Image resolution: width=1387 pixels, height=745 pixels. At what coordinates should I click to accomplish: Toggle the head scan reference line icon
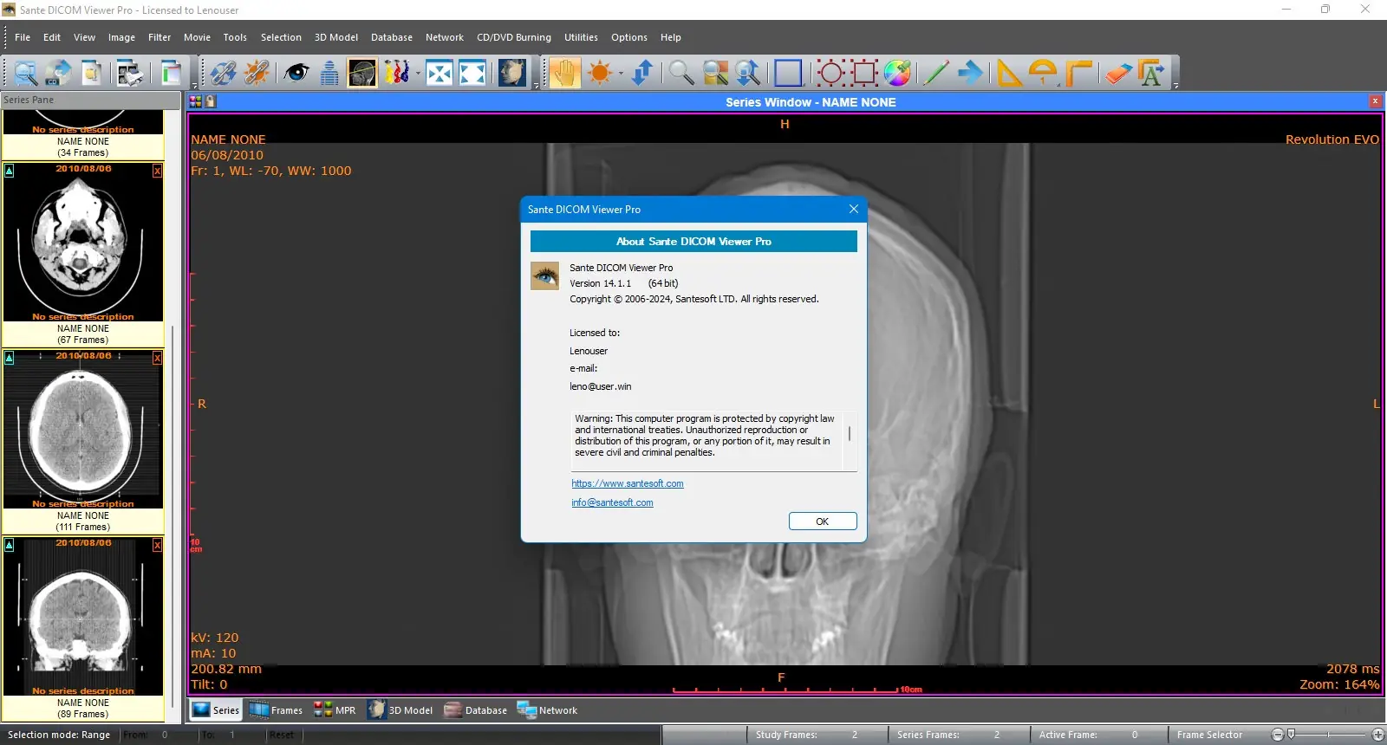pyautogui.click(x=362, y=73)
